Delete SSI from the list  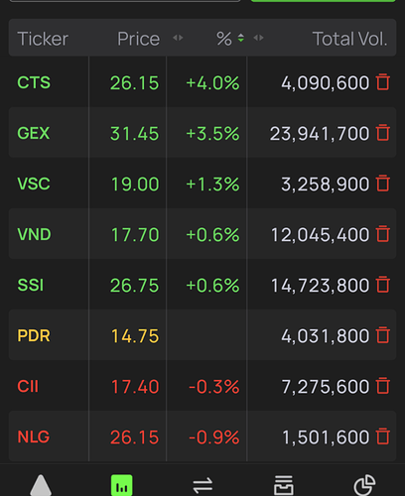(383, 285)
